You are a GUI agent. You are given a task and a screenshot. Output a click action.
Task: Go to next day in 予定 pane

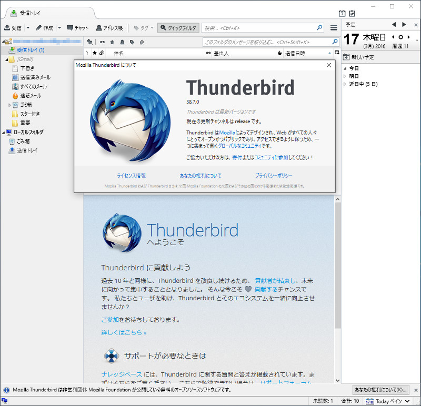(404, 24)
